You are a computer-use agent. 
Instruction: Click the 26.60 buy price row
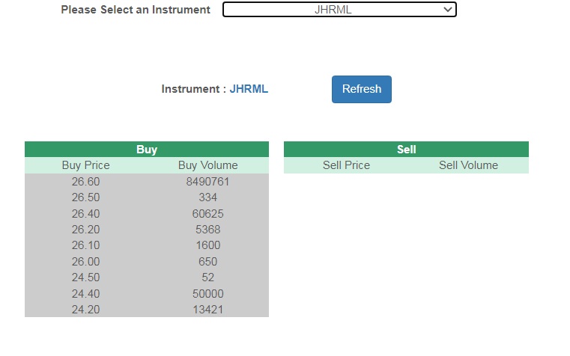tap(85, 182)
